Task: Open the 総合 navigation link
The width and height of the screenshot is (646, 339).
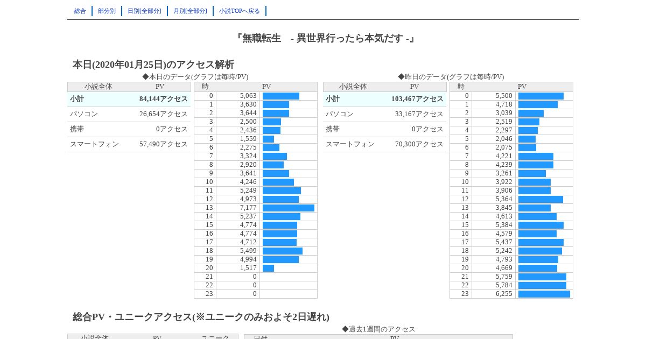Action: (80, 11)
